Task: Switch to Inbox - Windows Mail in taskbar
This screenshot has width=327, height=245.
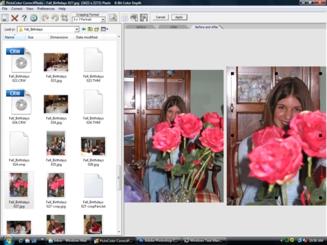Action: pyautogui.click(x=69, y=240)
